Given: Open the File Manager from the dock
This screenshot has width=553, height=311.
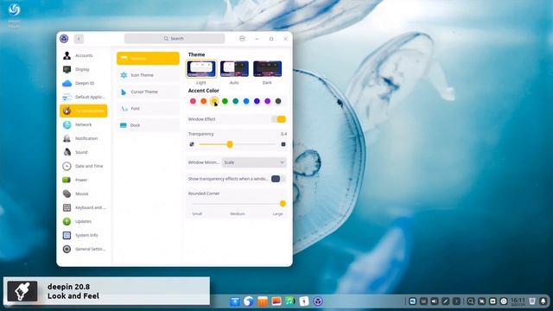Looking at the screenshot, I should click(235, 301).
